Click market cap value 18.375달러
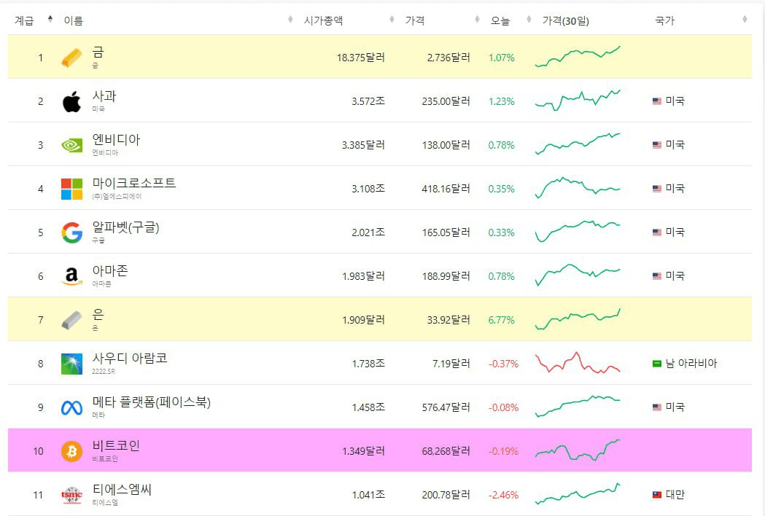Viewport: 765px width, 516px height. [x=360, y=58]
